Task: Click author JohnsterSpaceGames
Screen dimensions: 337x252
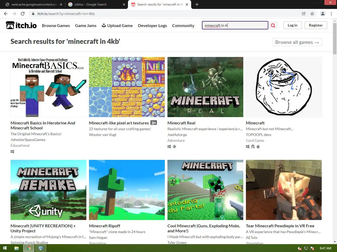Action: [x=28, y=140]
